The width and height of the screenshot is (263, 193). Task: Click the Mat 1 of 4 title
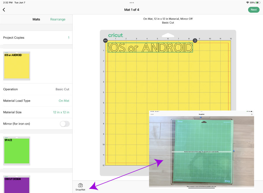tap(132, 10)
